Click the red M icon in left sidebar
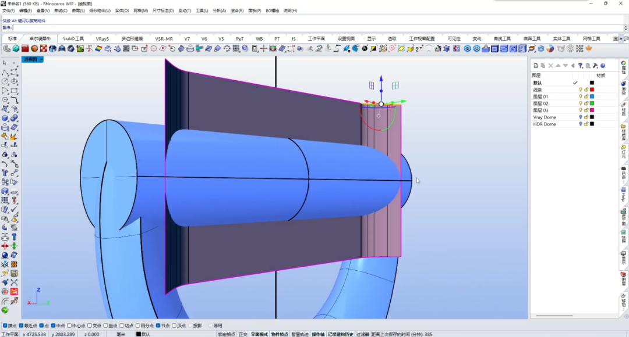629x337 pixels. [x=14, y=292]
